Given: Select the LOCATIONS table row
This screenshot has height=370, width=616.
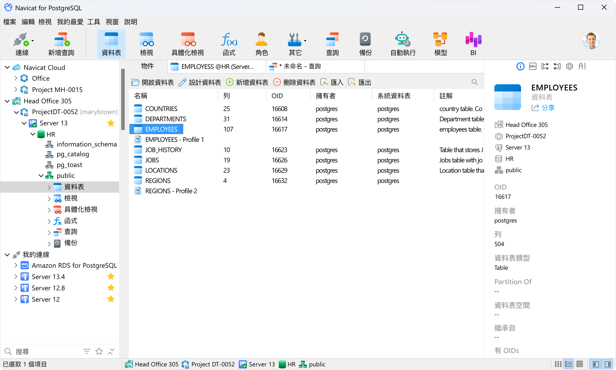Looking at the screenshot, I should click(306, 170).
